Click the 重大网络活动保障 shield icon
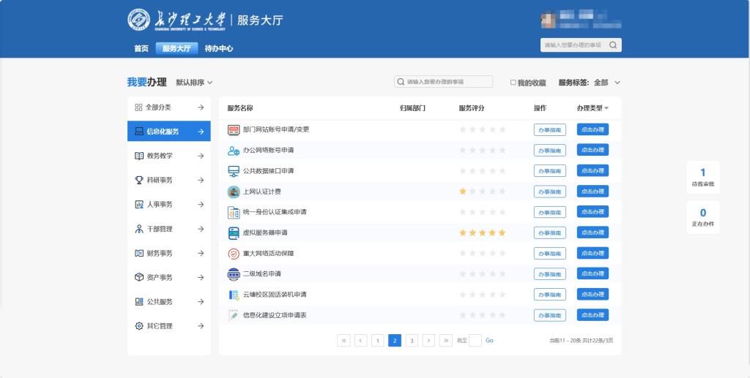Viewport: 750px width, 378px height. pos(234,254)
